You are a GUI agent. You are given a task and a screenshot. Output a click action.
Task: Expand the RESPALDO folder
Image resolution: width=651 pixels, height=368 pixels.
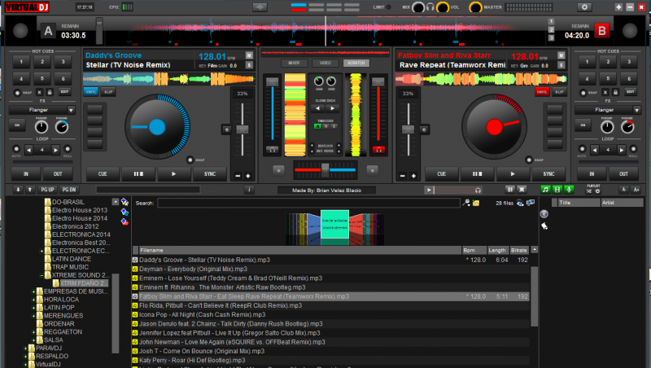point(25,357)
